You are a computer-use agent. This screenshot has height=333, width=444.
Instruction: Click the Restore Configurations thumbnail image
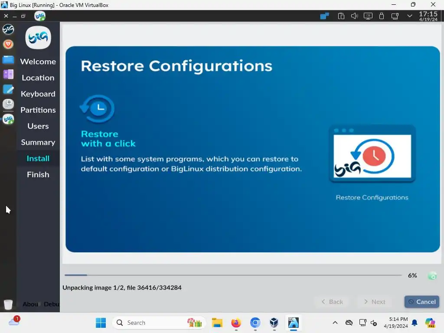pyautogui.click(x=372, y=153)
